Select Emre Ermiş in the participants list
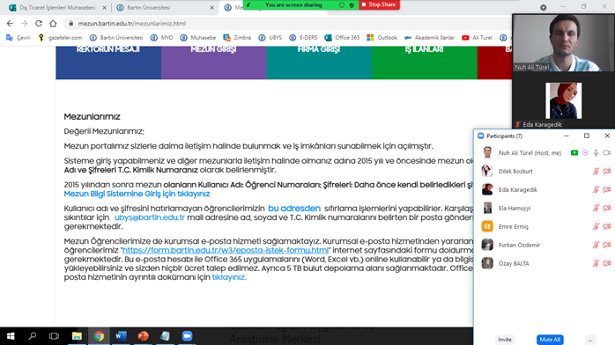The height and width of the screenshot is (345, 615). coord(544,226)
